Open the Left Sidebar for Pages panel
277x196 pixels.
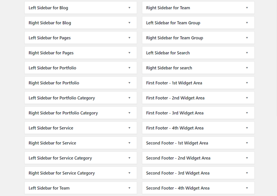(x=129, y=38)
